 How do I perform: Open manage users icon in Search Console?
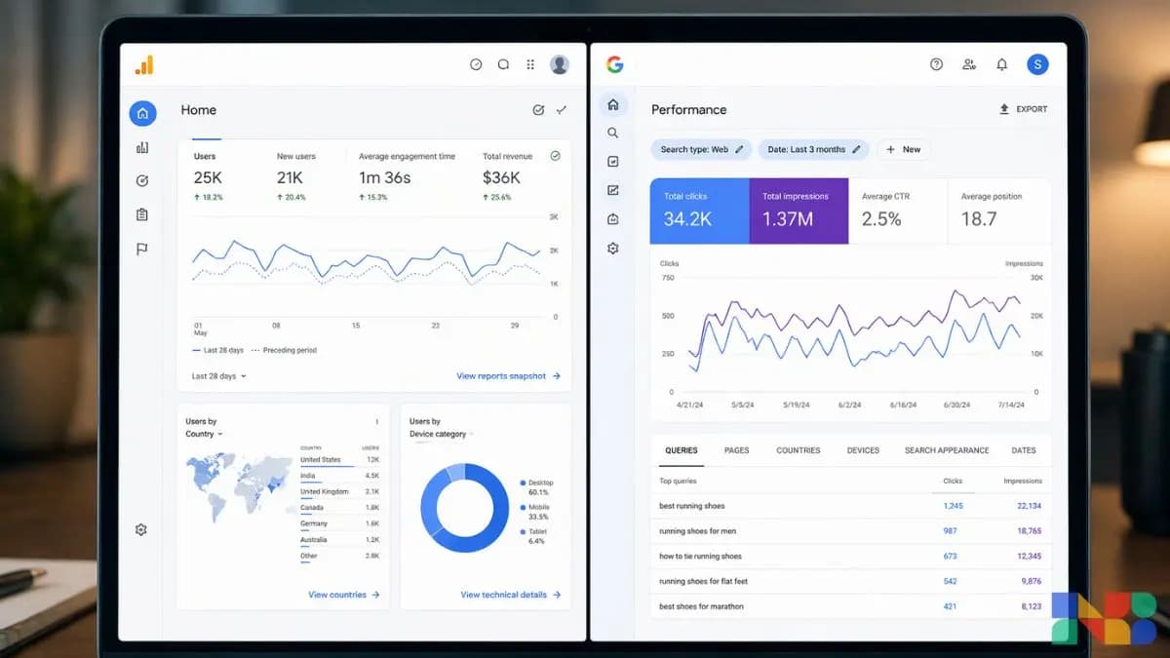[x=969, y=64]
